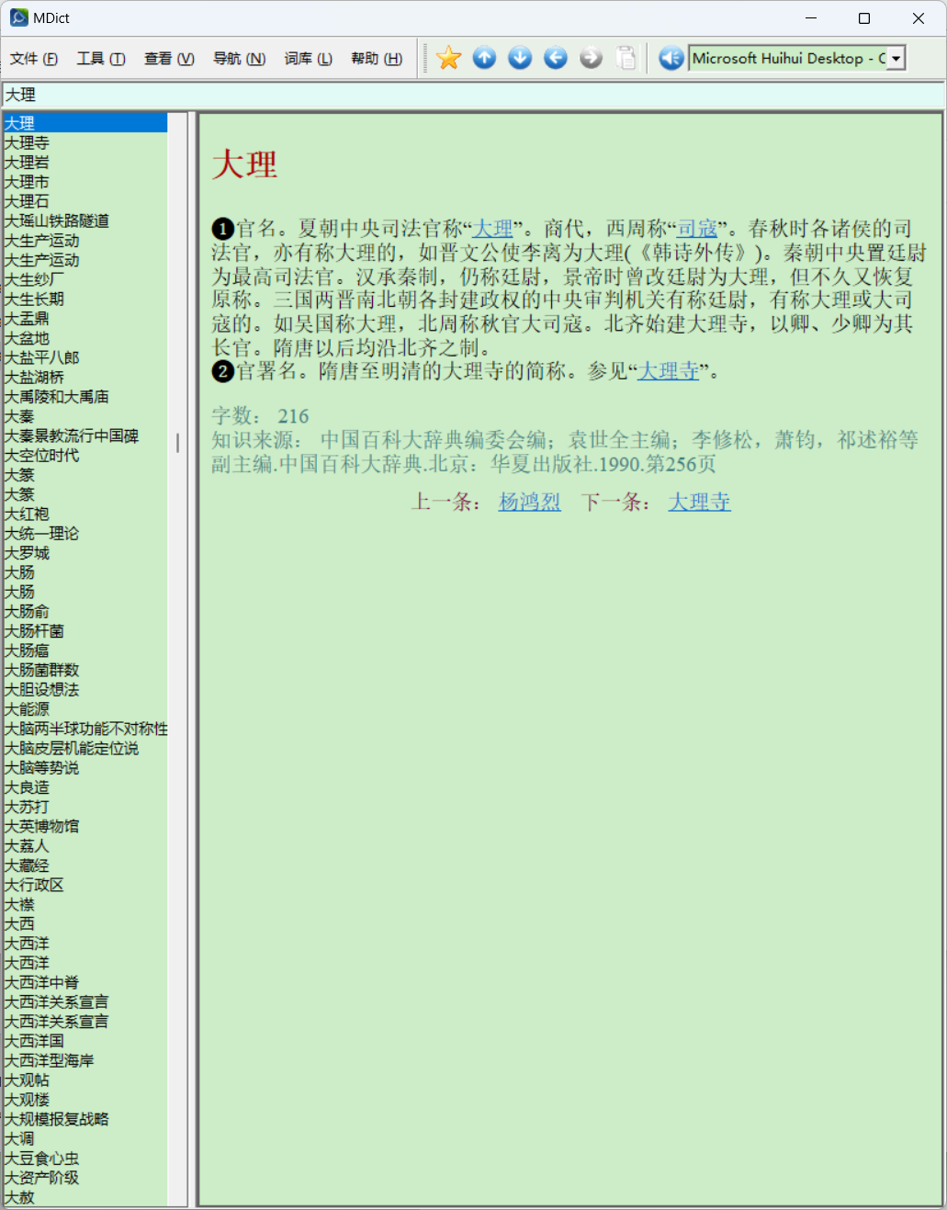Navigate forward with grey right arrow
This screenshot has width=947, height=1210.
click(x=591, y=58)
